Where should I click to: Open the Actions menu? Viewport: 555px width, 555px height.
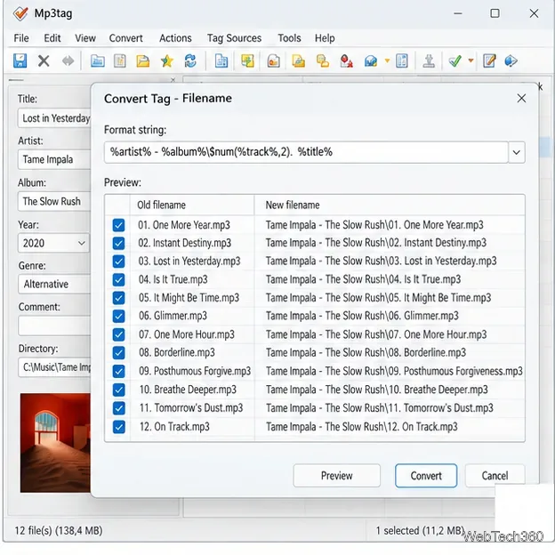coord(175,38)
